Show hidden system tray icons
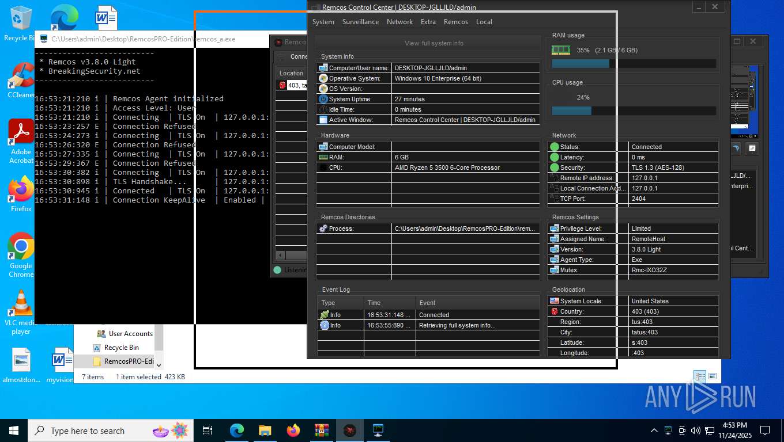 (x=654, y=430)
